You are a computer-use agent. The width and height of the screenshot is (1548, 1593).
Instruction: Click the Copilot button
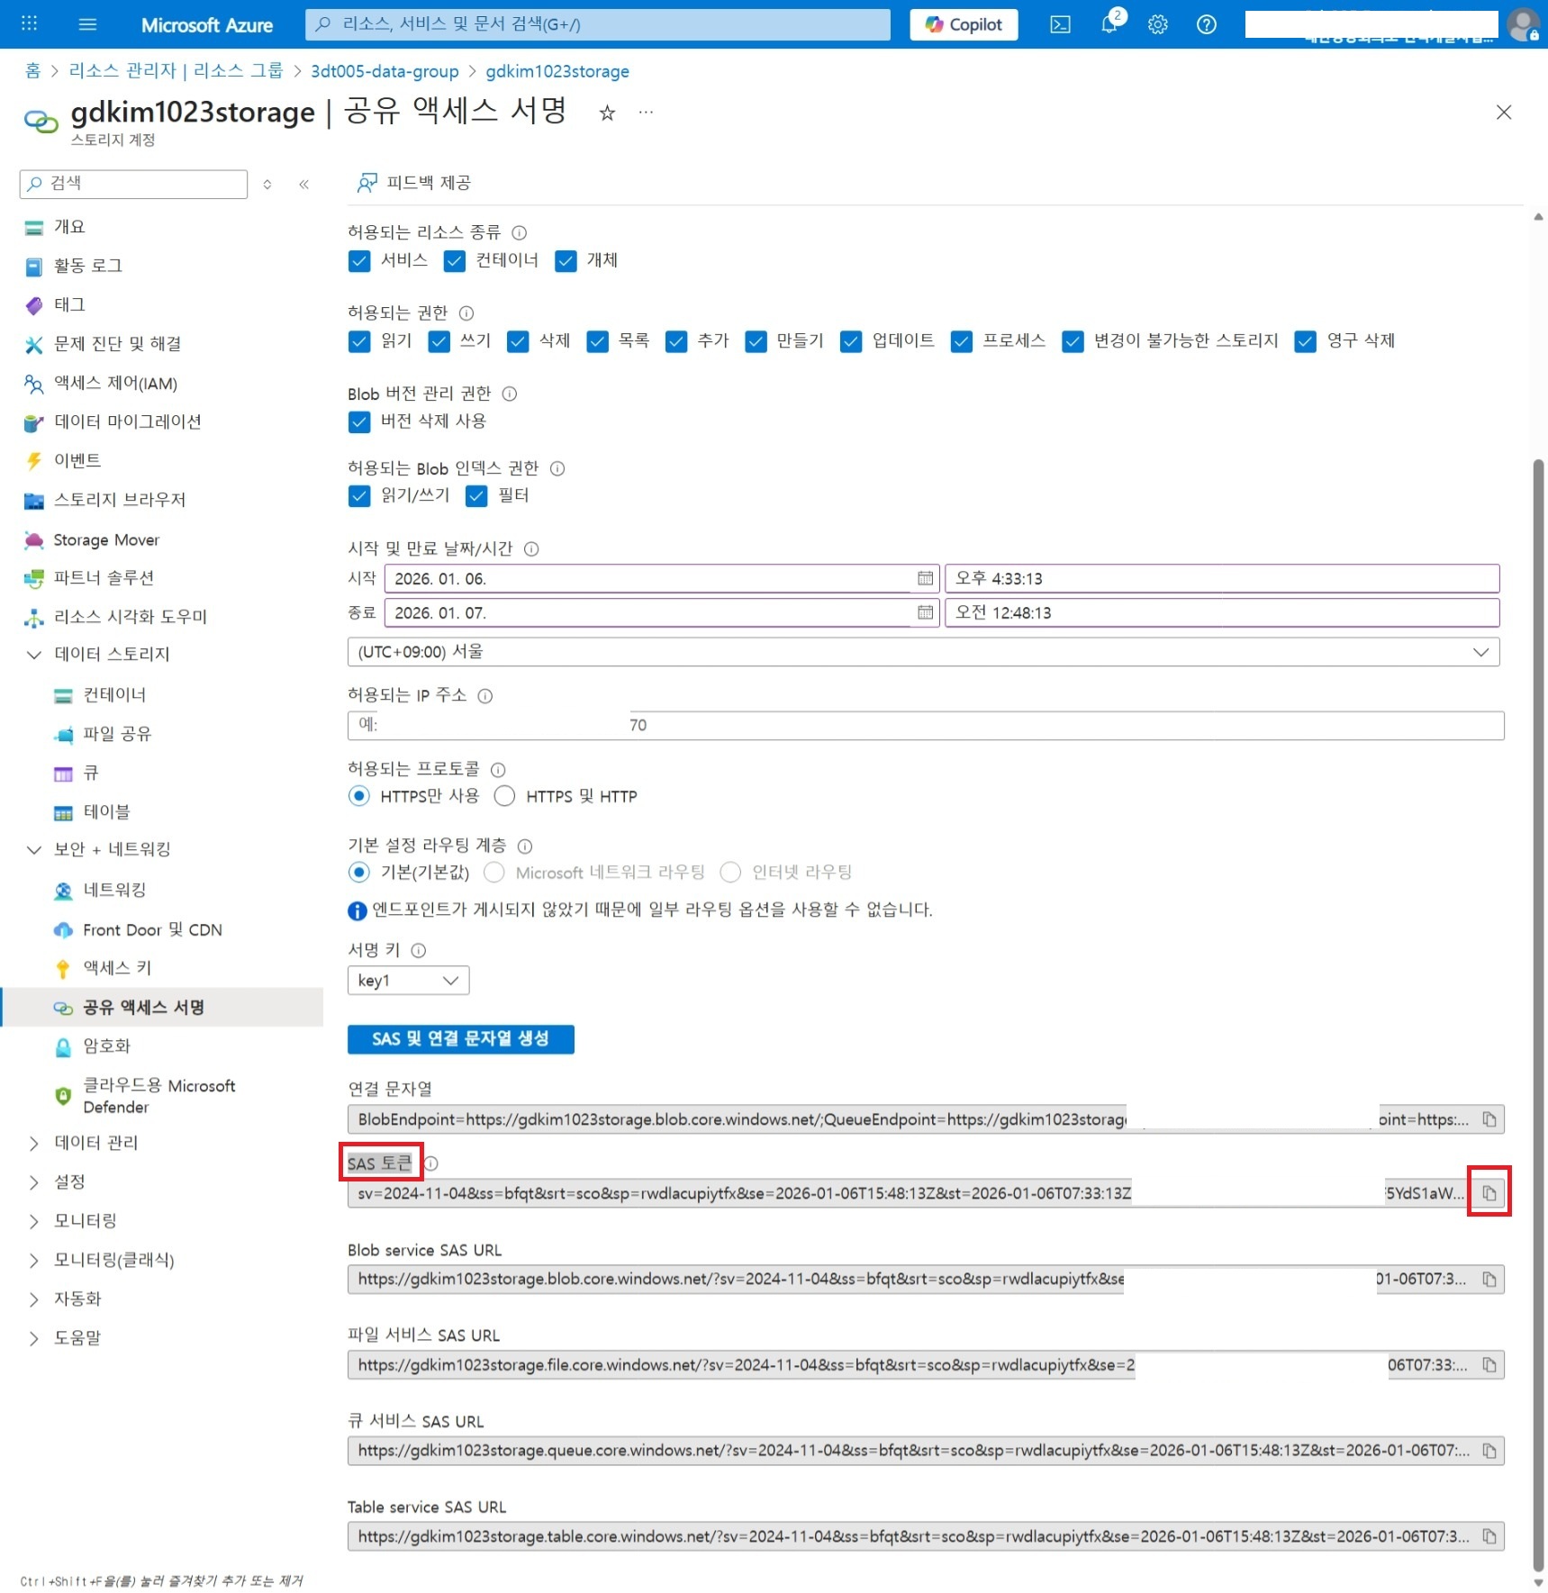click(964, 24)
